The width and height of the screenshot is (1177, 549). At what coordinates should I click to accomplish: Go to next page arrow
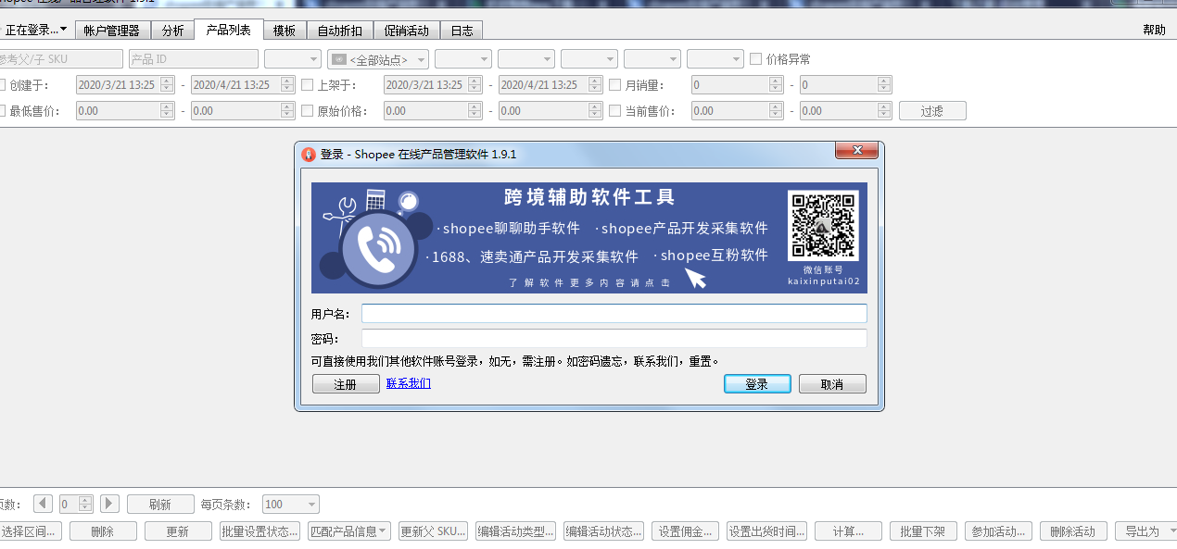click(109, 504)
